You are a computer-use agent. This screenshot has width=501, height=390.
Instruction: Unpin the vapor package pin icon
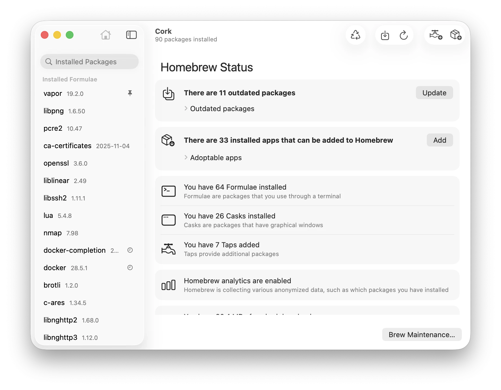click(x=130, y=93)
